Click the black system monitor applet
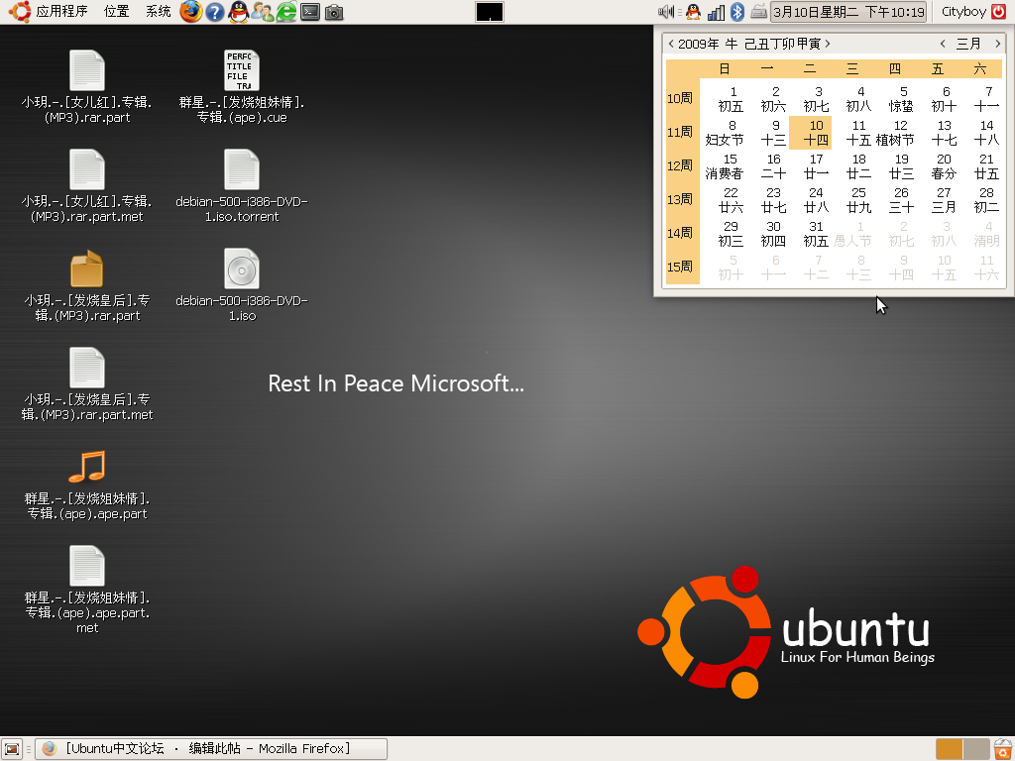 pos(490,12)
